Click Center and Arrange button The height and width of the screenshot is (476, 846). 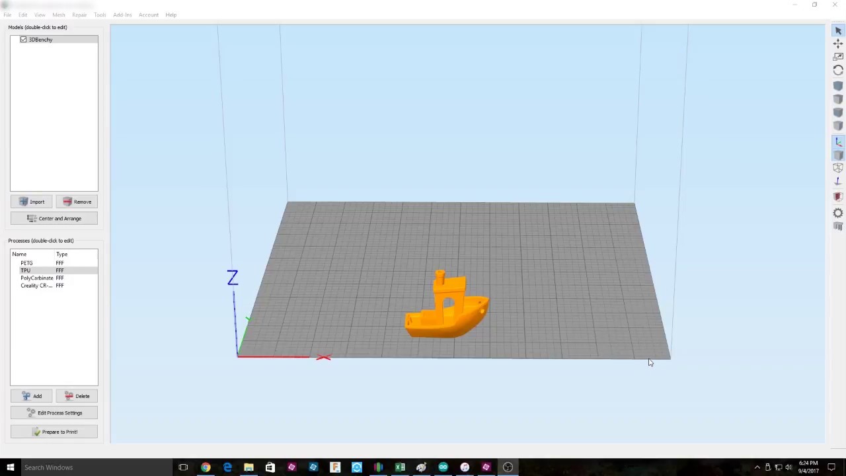tap(54, 218)
